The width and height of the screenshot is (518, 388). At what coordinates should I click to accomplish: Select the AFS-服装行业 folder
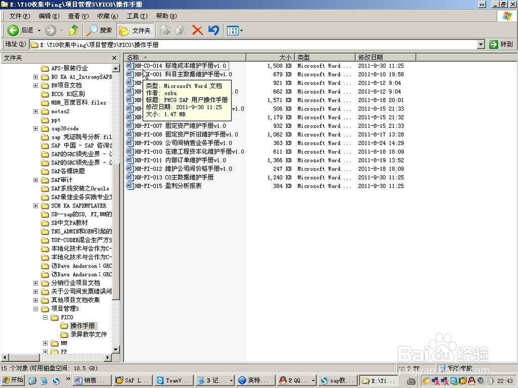click(x=69, y=68)
